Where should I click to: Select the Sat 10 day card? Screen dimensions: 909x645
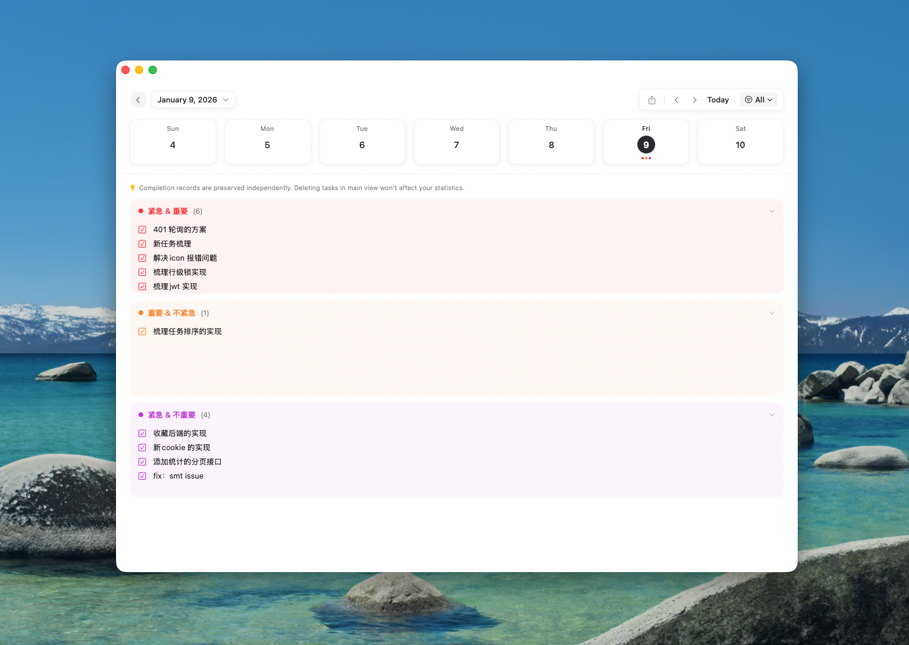click(x=740, y=142)
